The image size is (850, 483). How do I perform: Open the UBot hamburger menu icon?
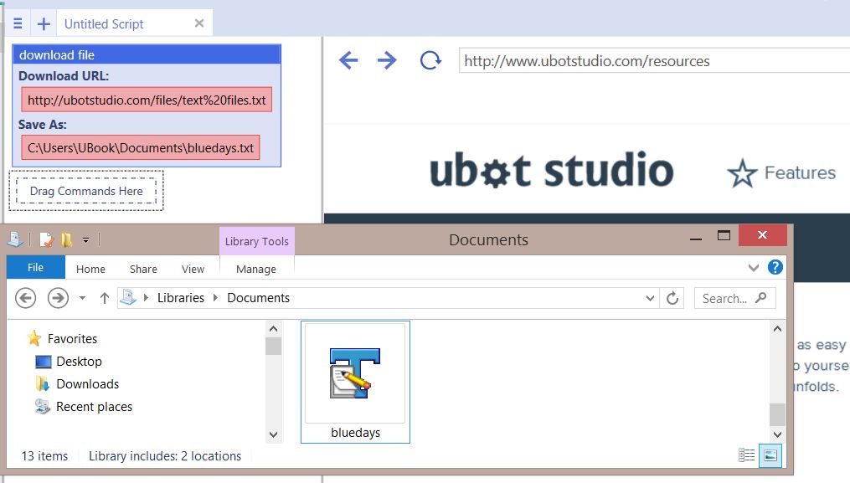[18, 23]
